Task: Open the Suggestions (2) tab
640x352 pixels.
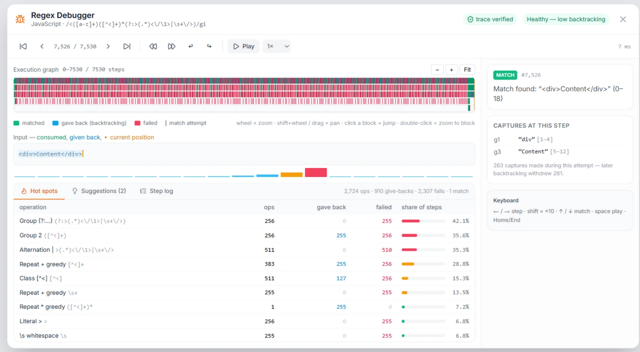Action: [x=99, y=191]
